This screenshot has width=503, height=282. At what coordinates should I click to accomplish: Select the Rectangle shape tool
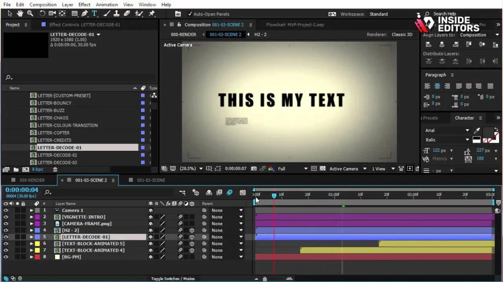pos(75,13)
